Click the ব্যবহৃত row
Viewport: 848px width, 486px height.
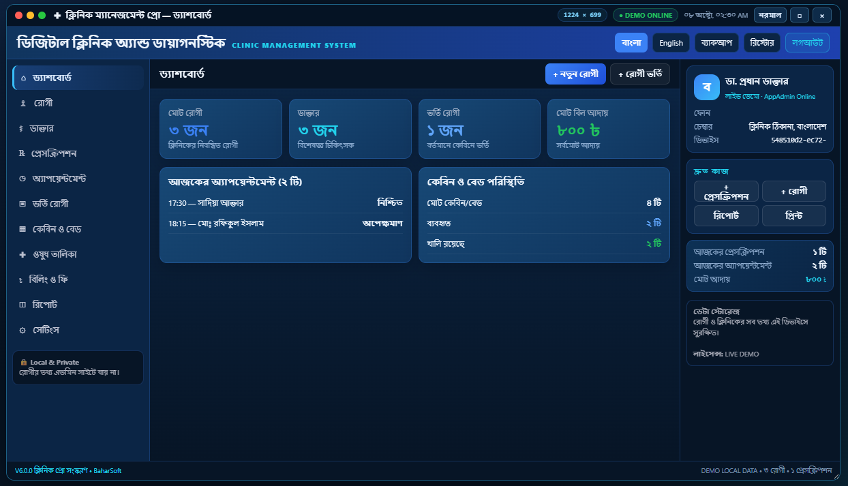[544, 224]
